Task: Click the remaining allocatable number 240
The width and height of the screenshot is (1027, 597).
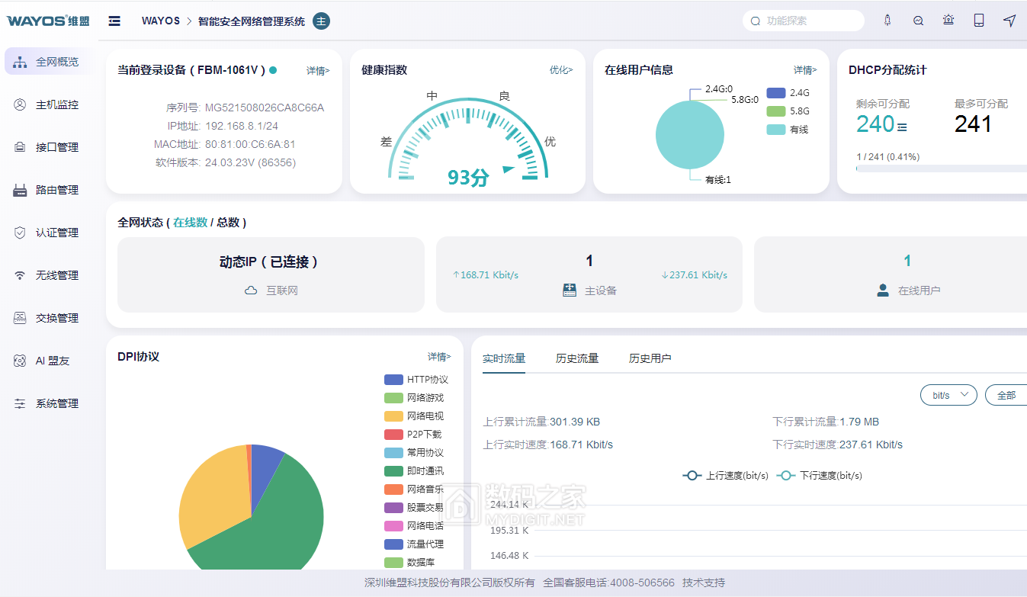Action: (875, 124)
